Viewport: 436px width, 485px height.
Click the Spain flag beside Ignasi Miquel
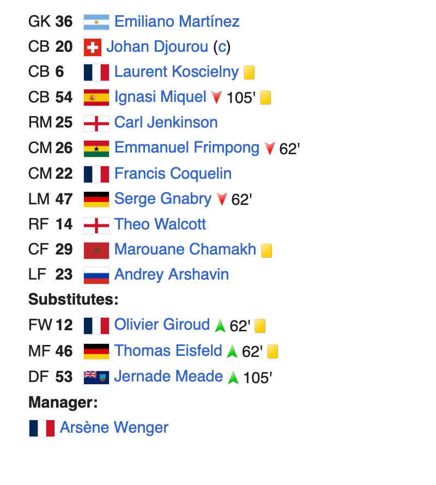[96, 98]
